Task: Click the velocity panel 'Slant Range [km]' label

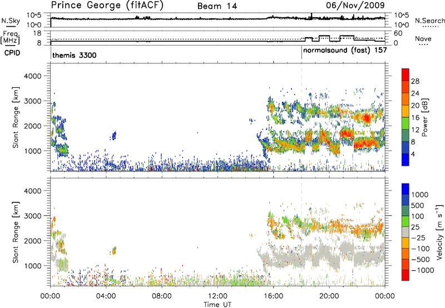Action: pos(16,232)
